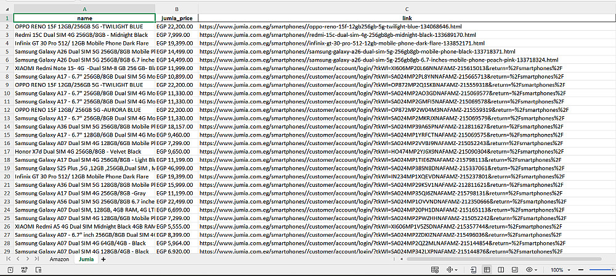Image resolution: width=616 pixels, height=276 pixels.
Task: Jump to the last sheet tab arrow
Action: (36, 259)
